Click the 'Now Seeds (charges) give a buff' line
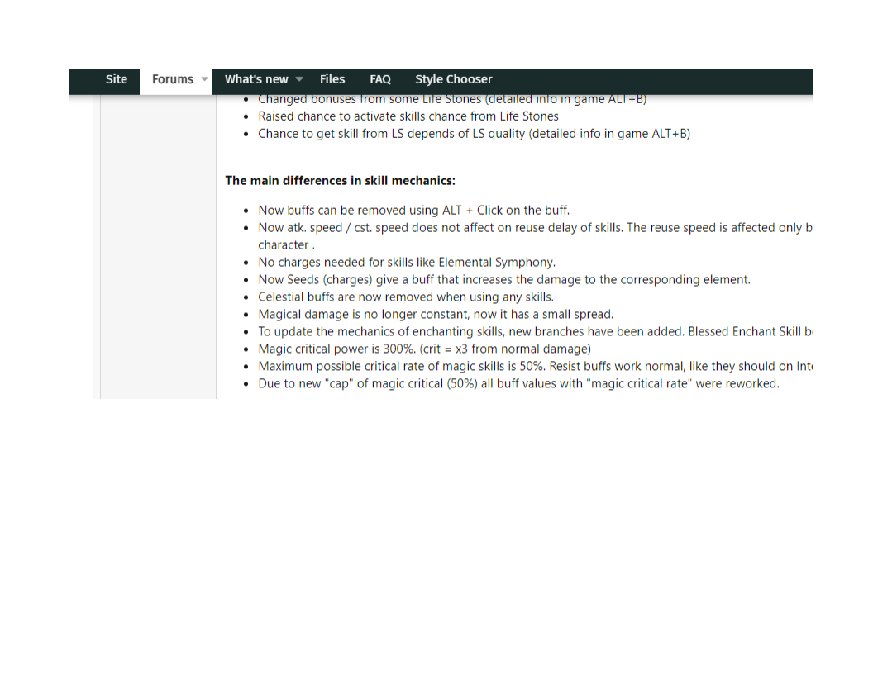Viewport: 873px width, 674px height. click(x=504, y=280)
